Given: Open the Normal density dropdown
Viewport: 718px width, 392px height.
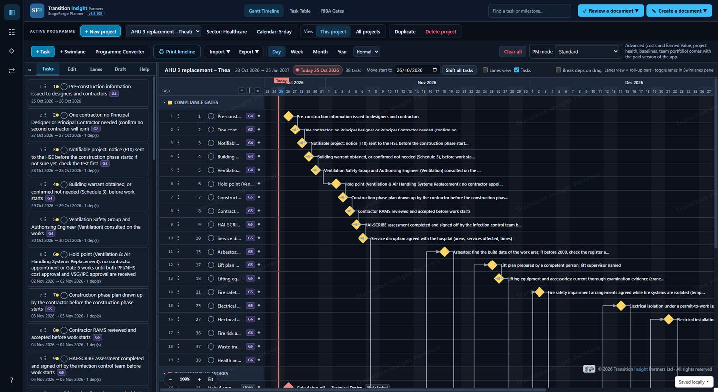Looking at the screenshot, I should (x=366, y=52).
